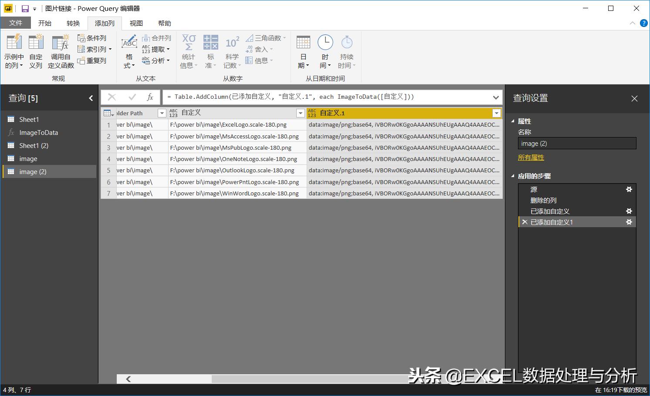Collapse the 属性 section in query settings
650x396 pixels.
pos(513,121)
